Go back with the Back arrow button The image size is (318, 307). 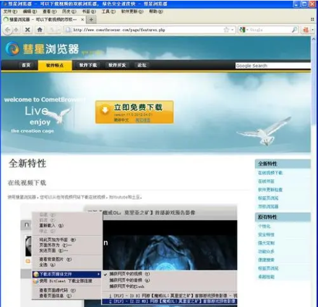pyautogui.click(x=7, y=30)
